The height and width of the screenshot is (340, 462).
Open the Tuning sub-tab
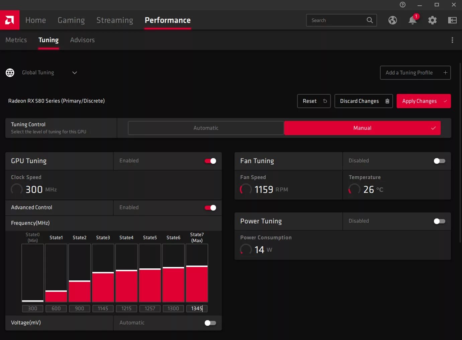click(x=49, y=40)
